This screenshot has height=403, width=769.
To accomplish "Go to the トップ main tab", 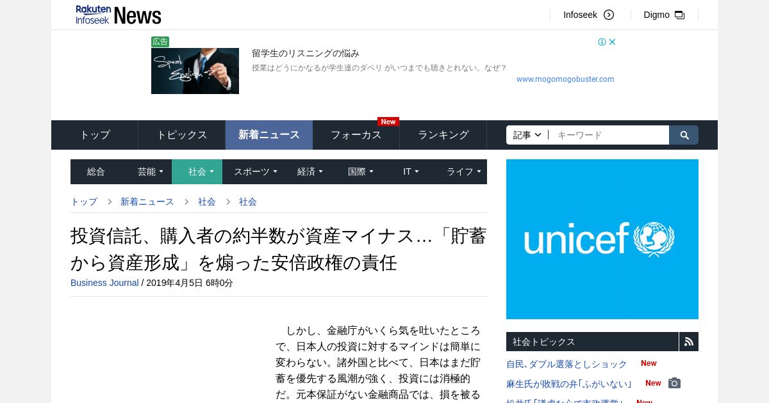I will click(95, 135).
